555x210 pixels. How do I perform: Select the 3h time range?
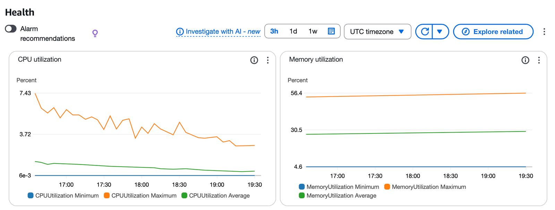coord(274,31)
